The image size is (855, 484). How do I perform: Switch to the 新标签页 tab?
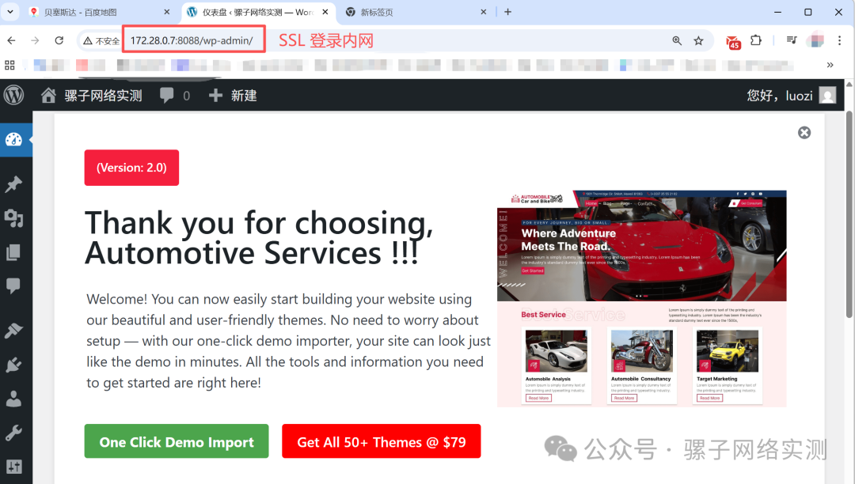(x=412, y=12)
